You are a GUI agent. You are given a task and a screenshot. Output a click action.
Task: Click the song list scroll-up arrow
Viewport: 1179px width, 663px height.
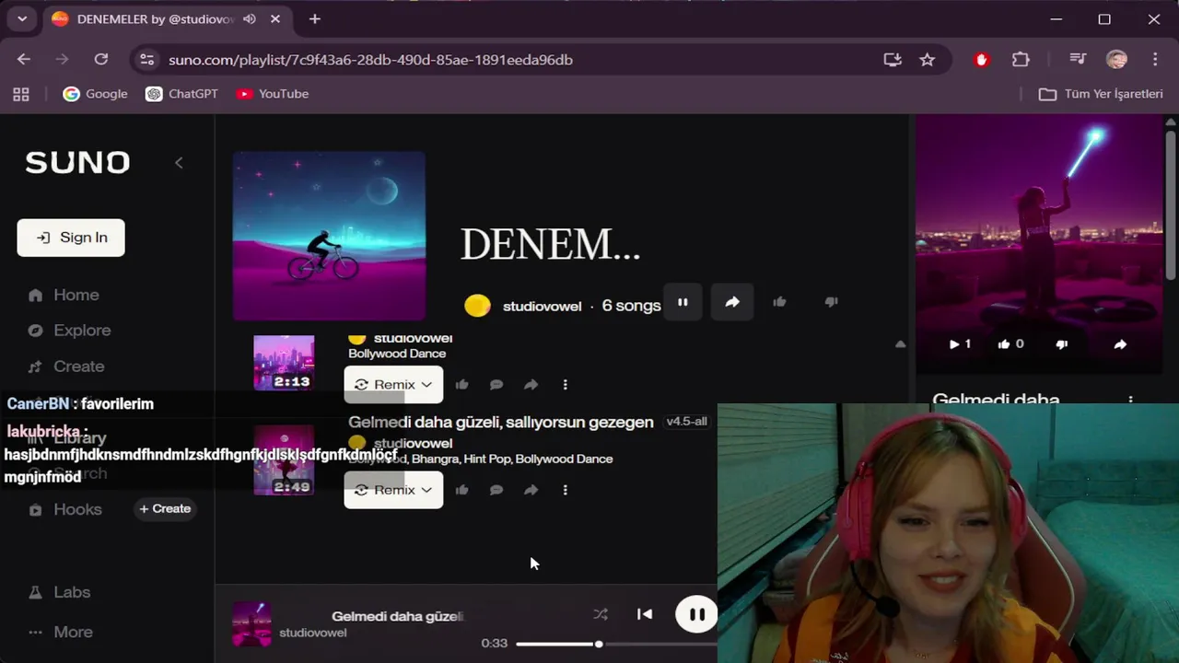(x=900, y=344)
